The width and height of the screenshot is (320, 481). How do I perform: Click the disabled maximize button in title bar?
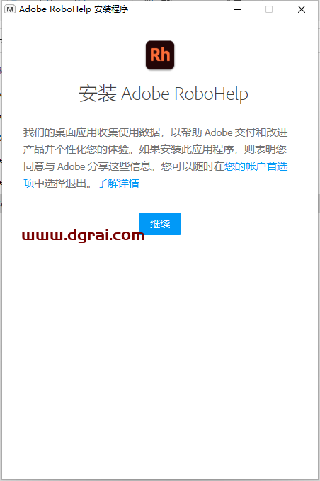[269, 9]
